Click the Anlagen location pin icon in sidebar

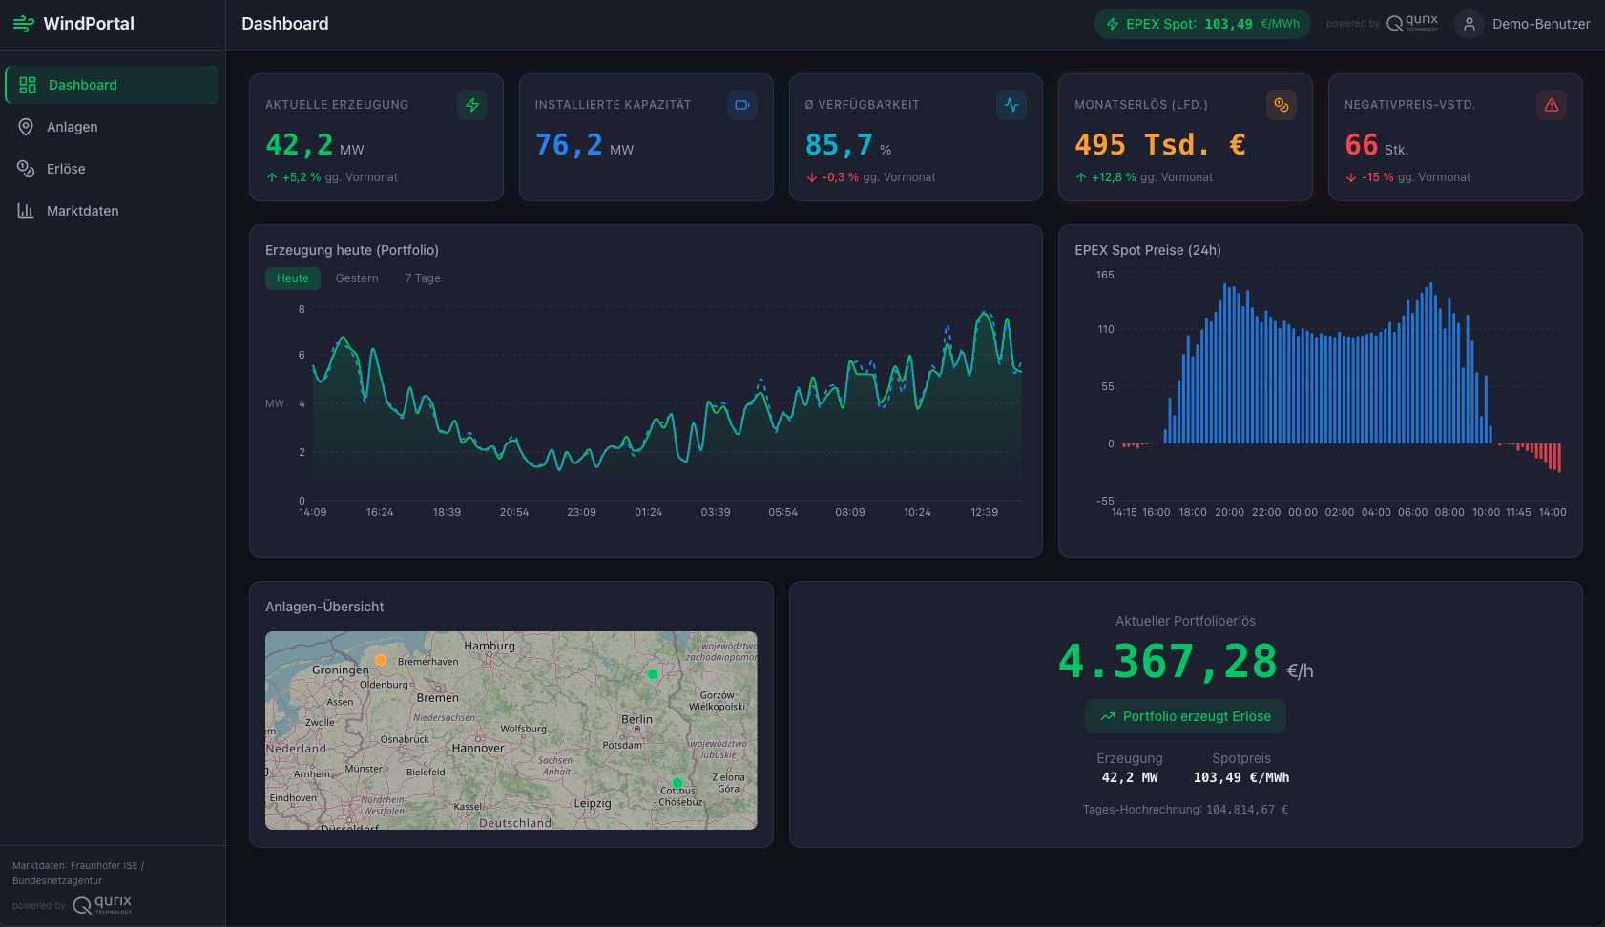point(26,126)
